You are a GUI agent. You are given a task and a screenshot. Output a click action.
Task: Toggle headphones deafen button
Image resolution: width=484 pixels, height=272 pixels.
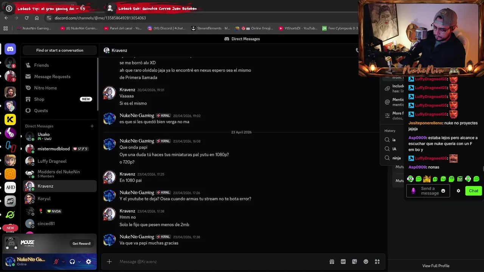click(x=72, y=261)
